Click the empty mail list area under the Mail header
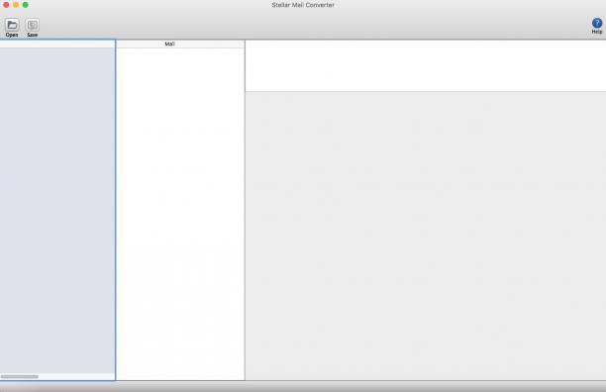Screen dimensions: 606x392 (180, 213)
